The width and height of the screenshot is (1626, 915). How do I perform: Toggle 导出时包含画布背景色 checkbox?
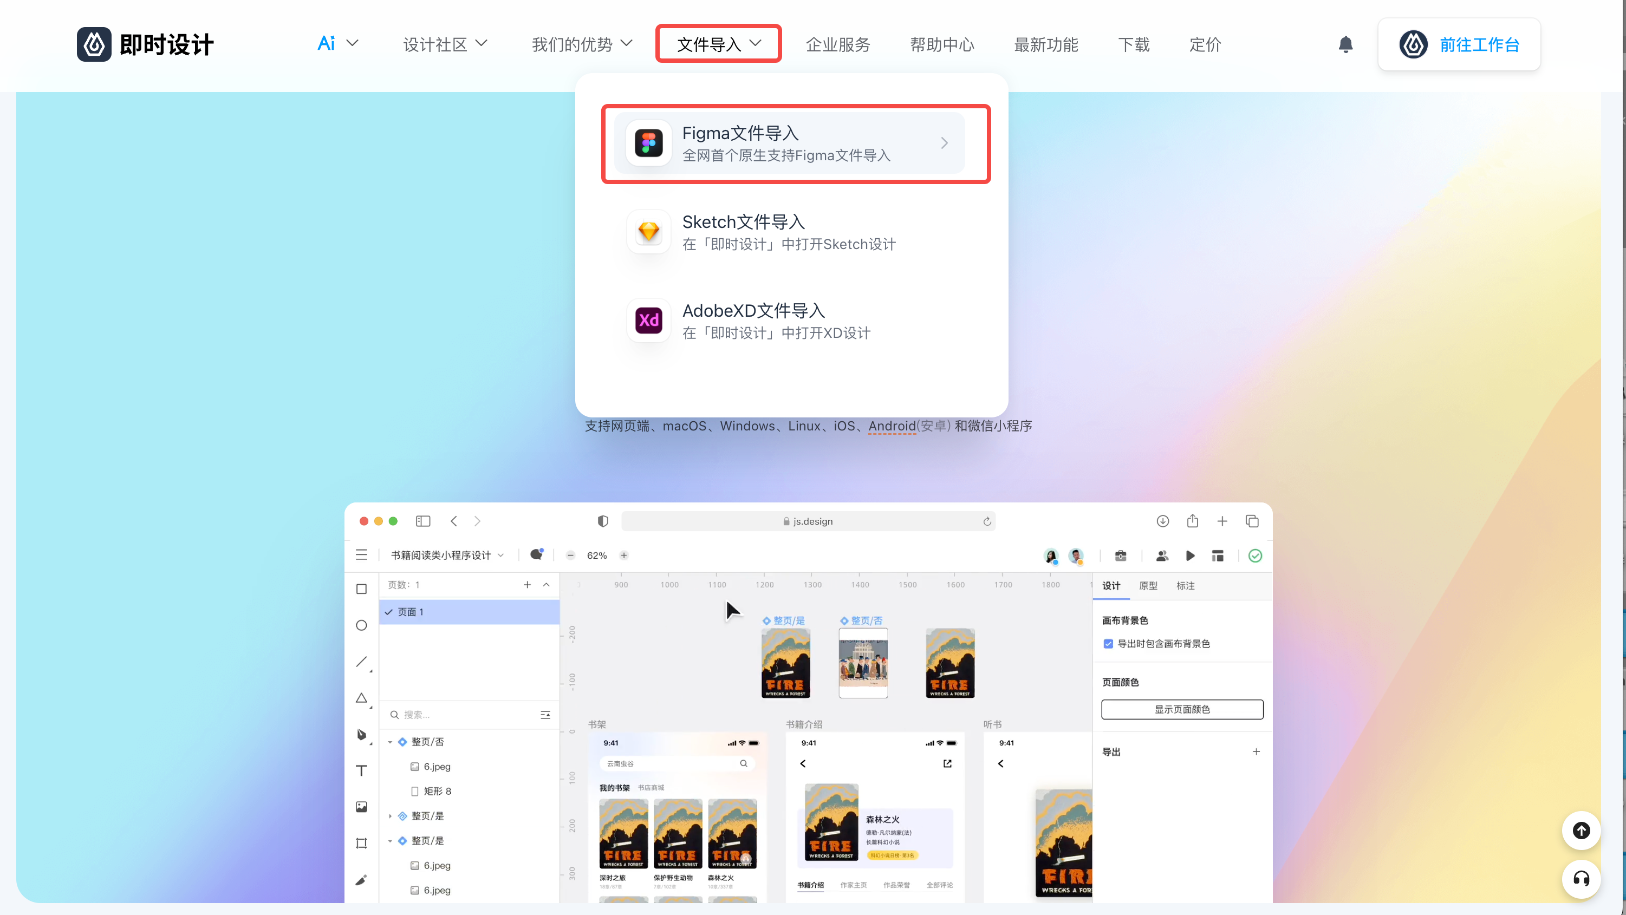click(1108, 644)
